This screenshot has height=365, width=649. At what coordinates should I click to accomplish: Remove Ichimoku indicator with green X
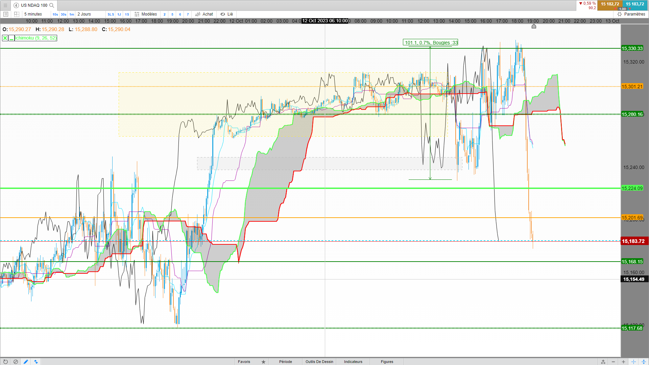(5, 38)
